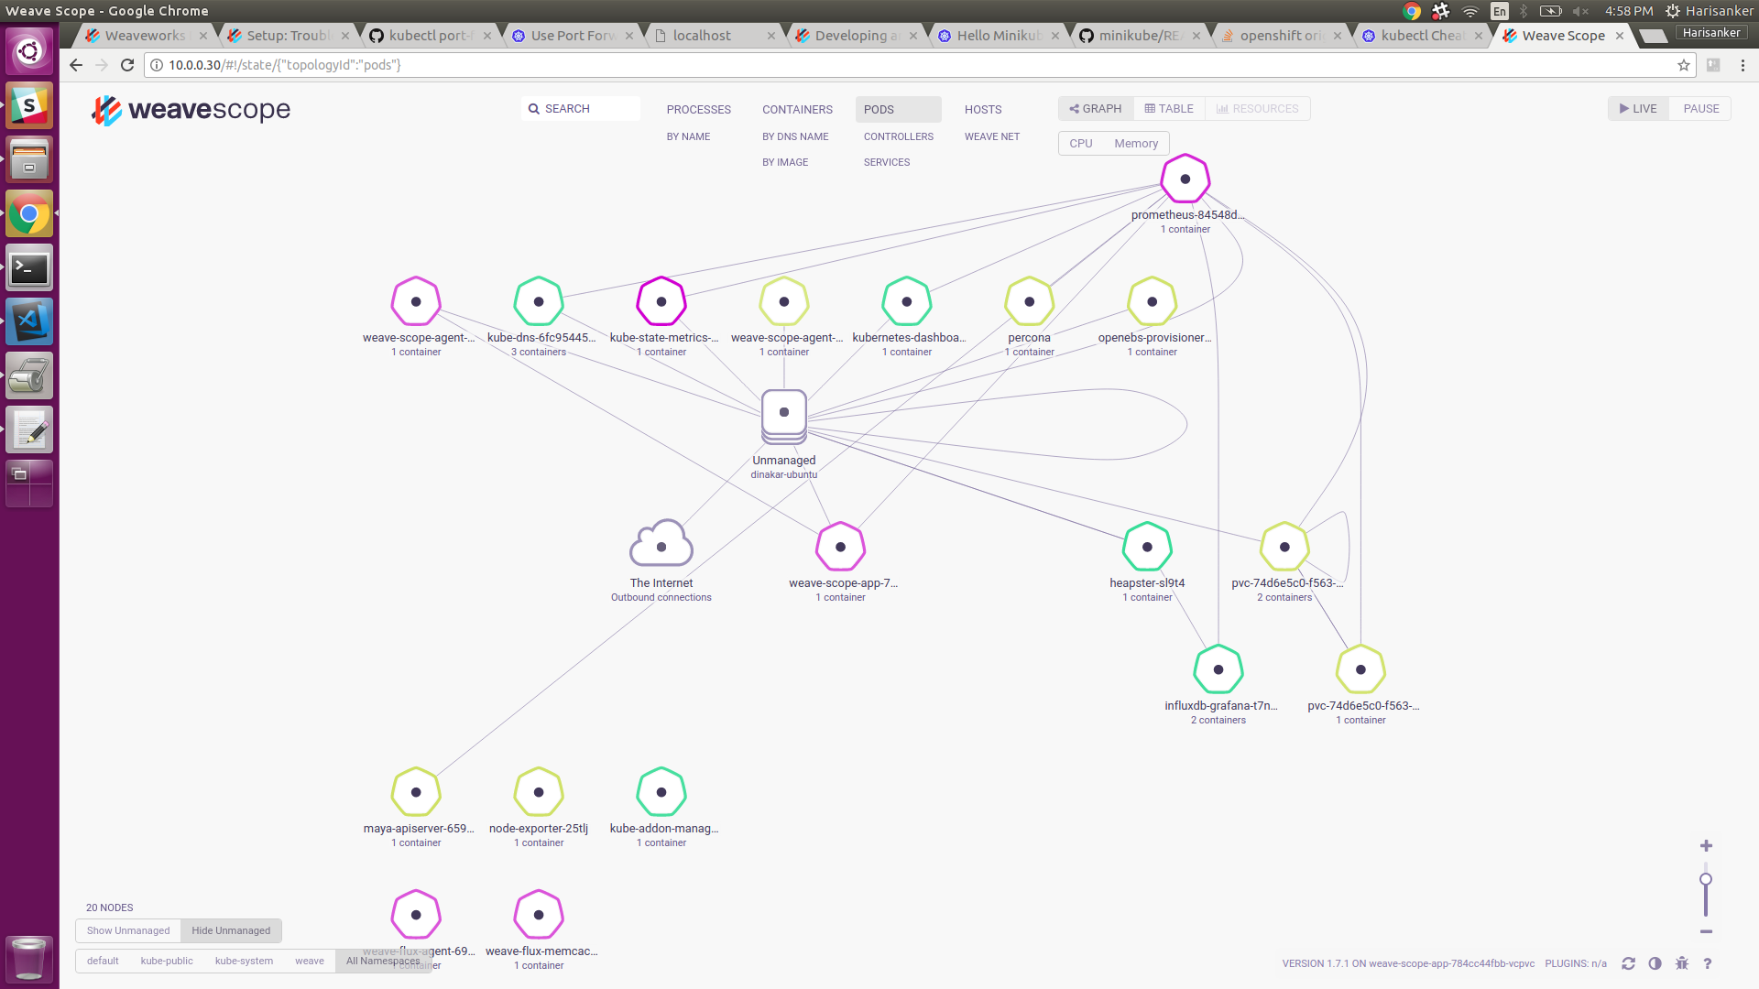The image size is (1759, 989).
Task: Open the HOSTS topology tab
Action: 982,109
